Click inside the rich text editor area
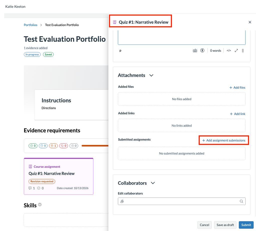Viewport: 256px width, 231px height. [182, 38]
